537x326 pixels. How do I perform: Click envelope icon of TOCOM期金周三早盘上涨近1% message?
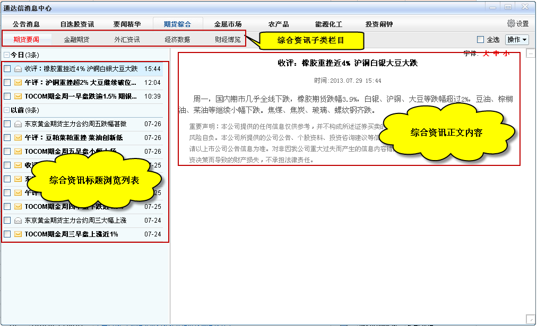18,234
